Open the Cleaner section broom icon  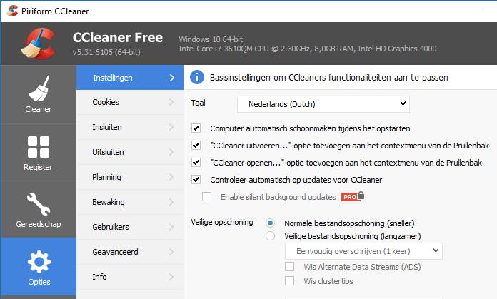39,88
